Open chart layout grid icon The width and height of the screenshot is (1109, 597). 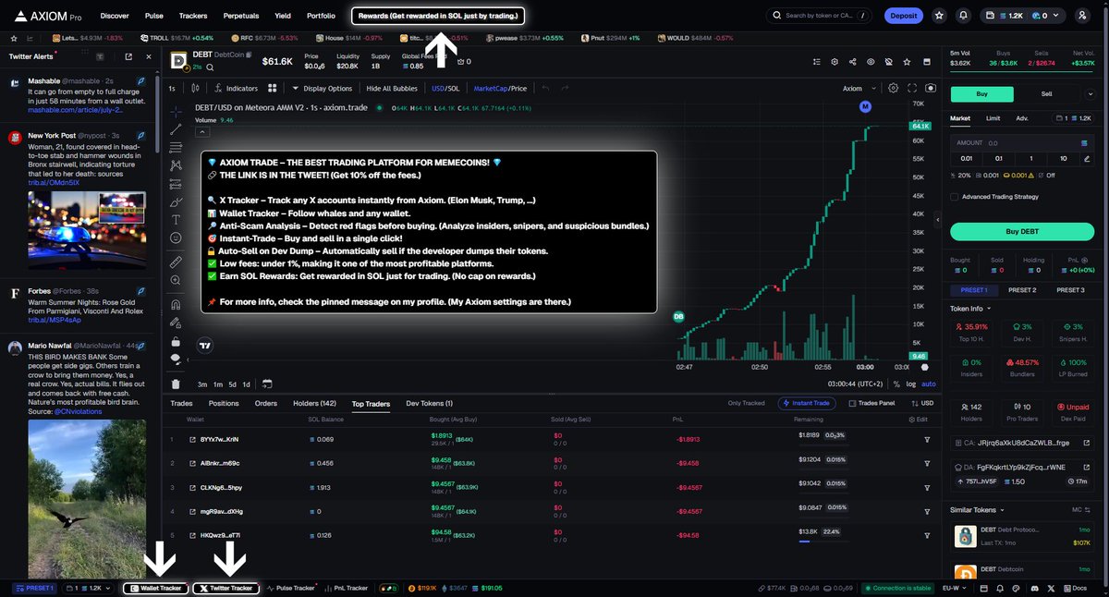tap(273, 88)
